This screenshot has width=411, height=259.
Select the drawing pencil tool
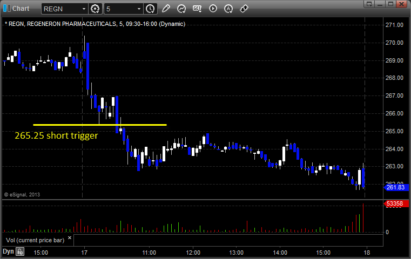pos(166,9)
